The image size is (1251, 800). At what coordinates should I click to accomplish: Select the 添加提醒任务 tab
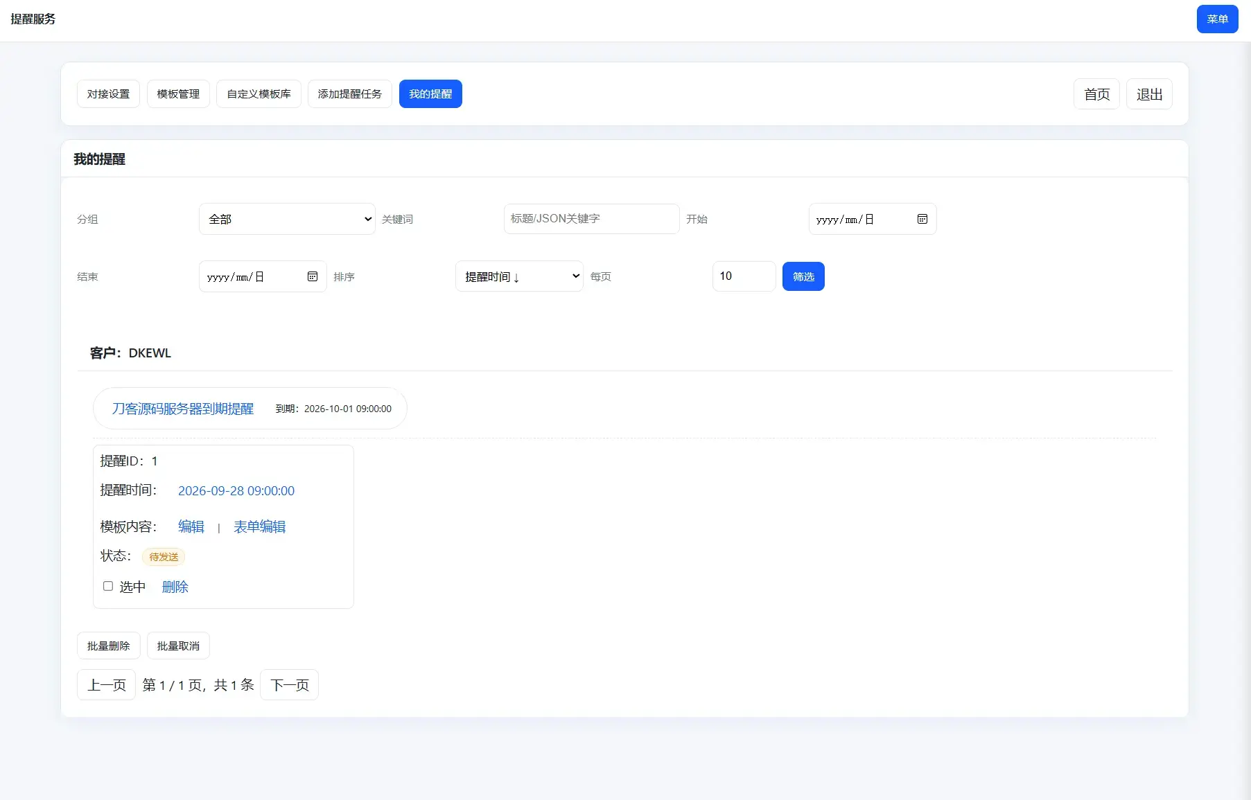tap(349, 94)
